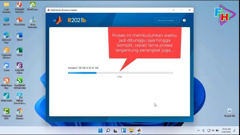Viewport: 240px width, 135px height.
Task: Click the focus assist moon icon
Action: 234,130
